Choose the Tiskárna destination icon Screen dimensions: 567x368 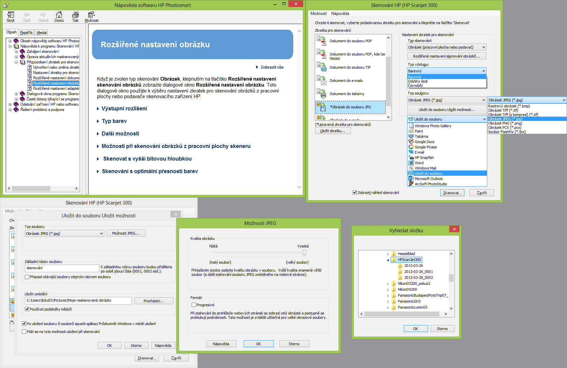(x=411, y=136)
